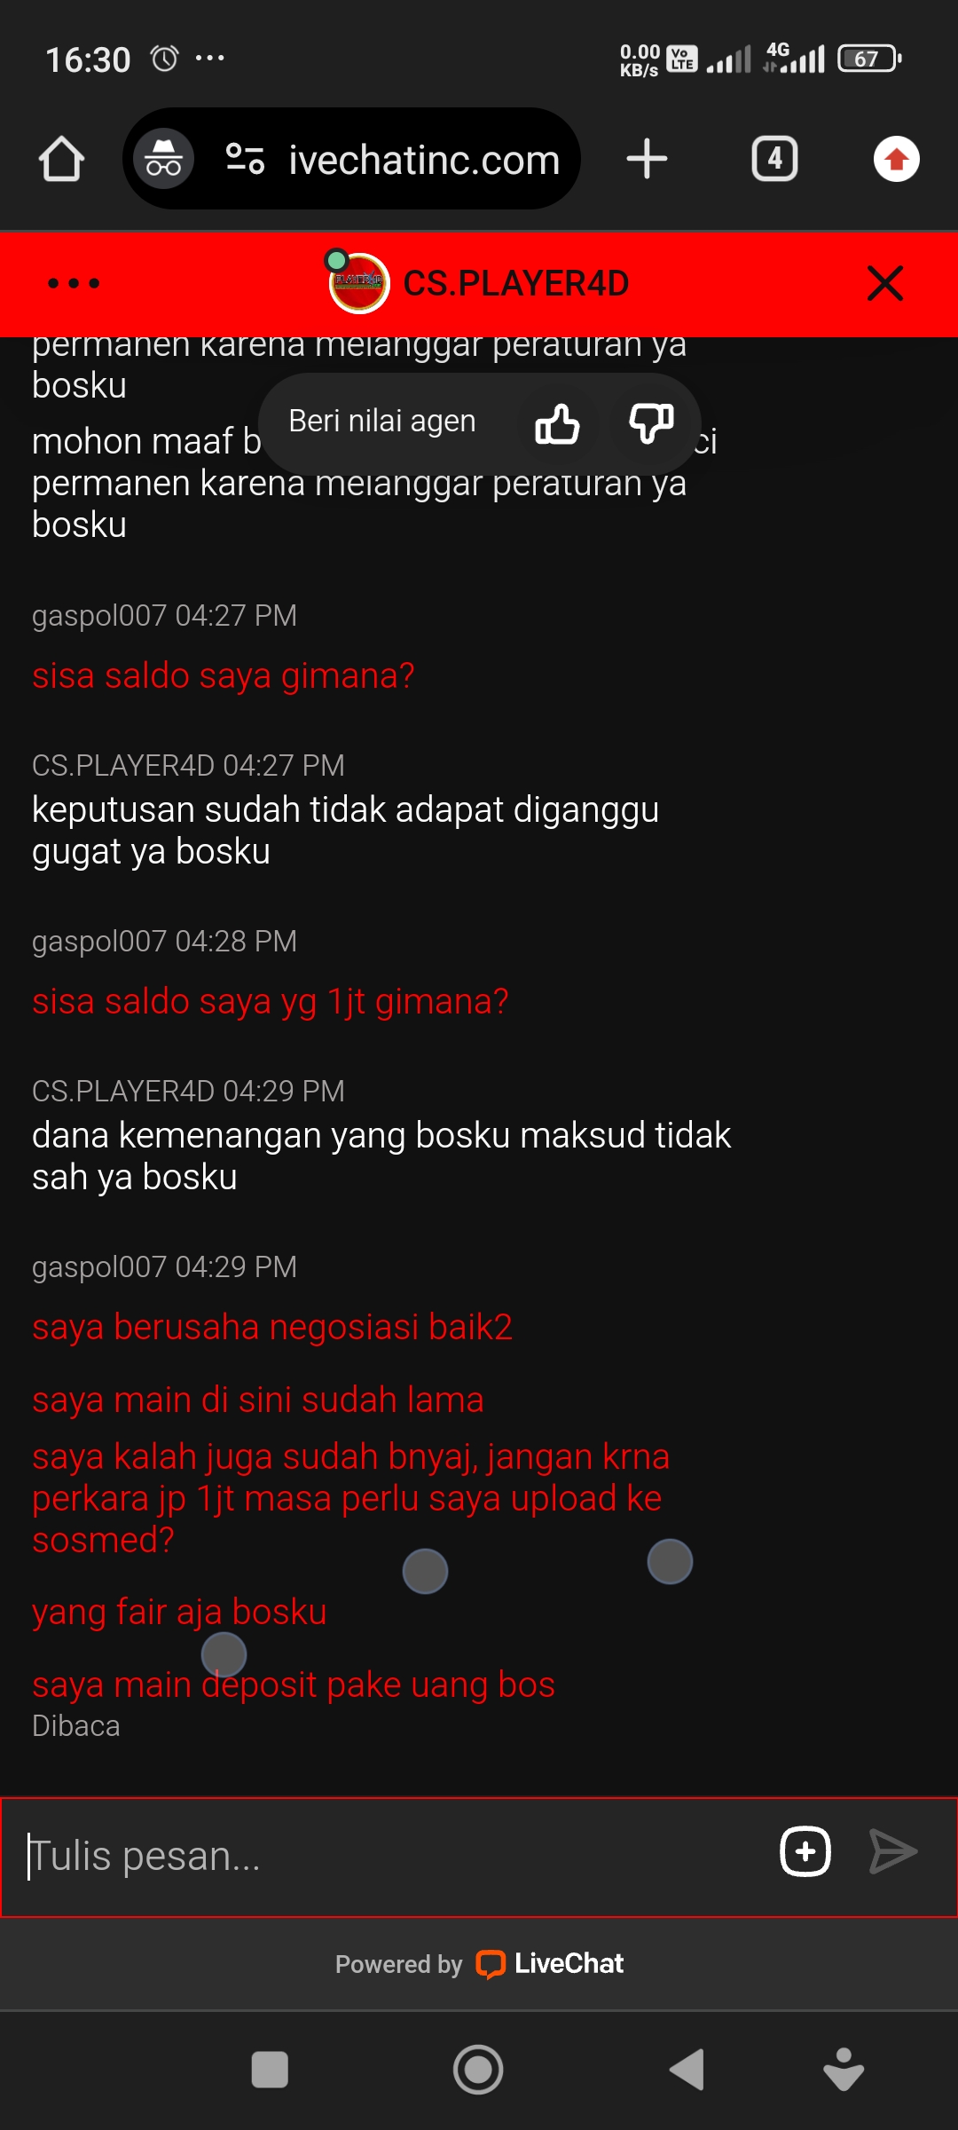
Task: Tap Android recent apps square button
Action: pos(270,2070)
